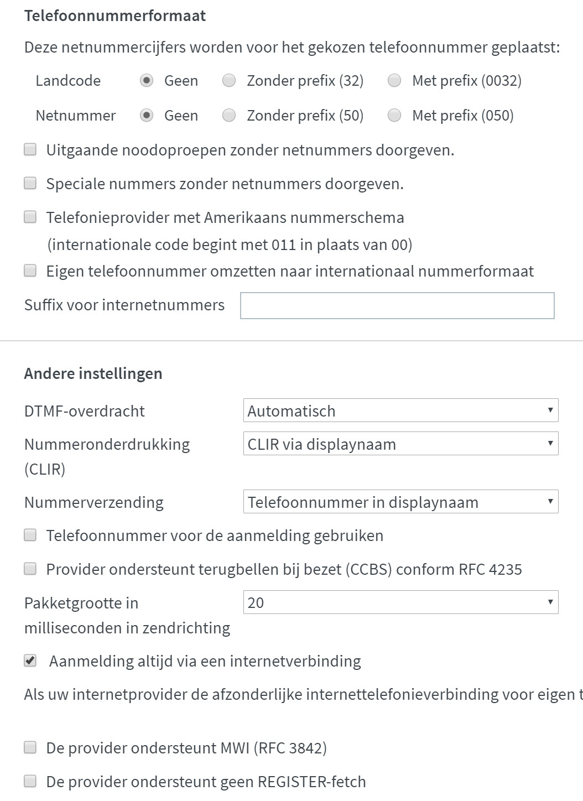Viewport: 583px width, 801px height.
Task: Select Netnummer 'Geen' radio button
Action: point(146,116)
